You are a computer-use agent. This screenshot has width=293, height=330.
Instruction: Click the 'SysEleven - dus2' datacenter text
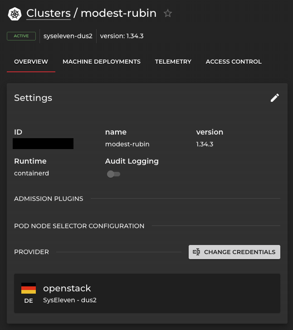pyautogui.click(x=70, y=300)
